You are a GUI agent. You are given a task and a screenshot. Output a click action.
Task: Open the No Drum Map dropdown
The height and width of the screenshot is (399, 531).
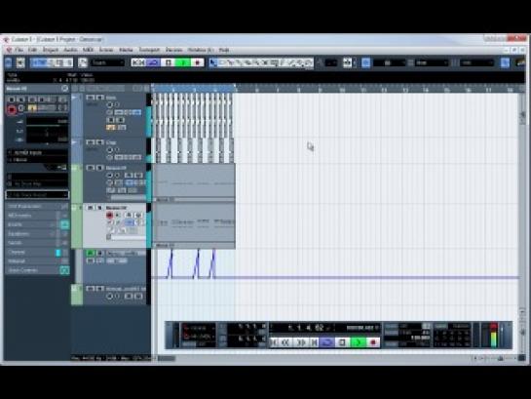pyautogui.click(x=37, y=184)
